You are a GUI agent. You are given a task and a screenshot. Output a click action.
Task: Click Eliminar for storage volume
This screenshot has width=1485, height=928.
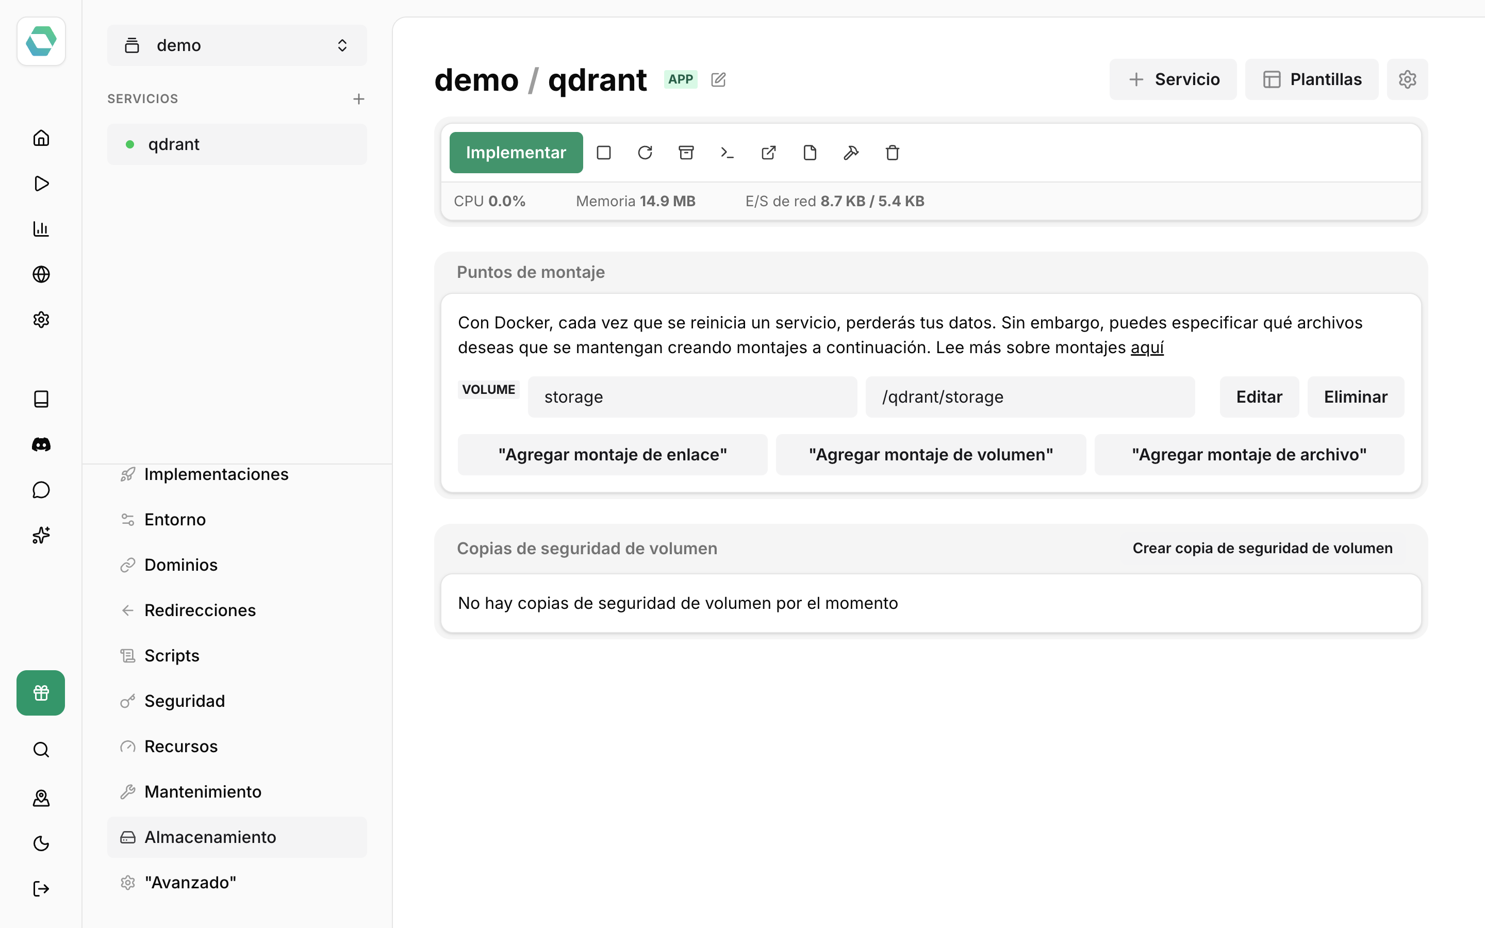[x=1356, y=397]
